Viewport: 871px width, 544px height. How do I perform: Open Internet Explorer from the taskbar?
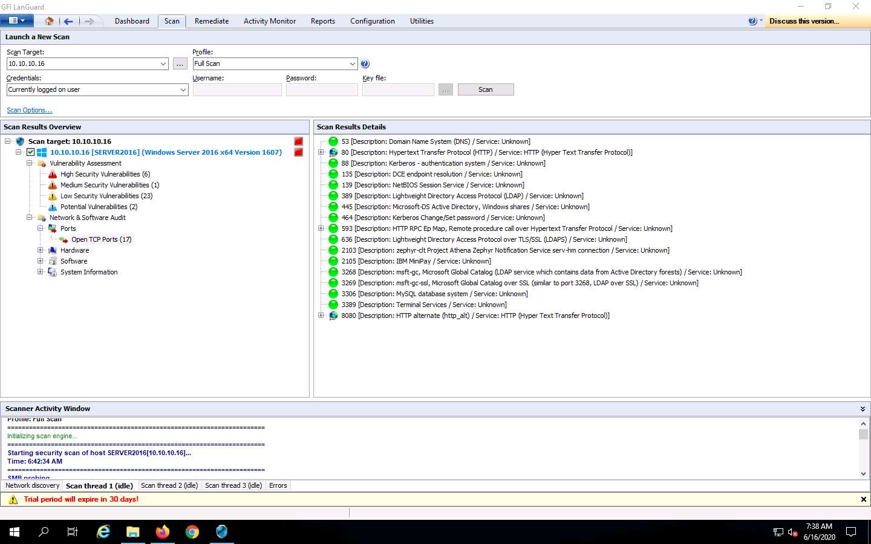click(x=103, y=532)
